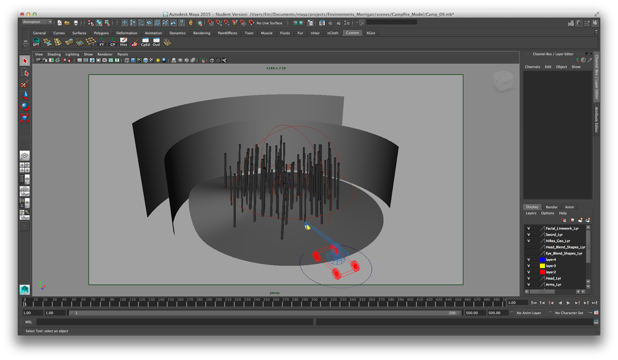Enable visibility for Head_Blend_Shapes_Lyr
Screen dimensions: 618x360
[528, 247]
